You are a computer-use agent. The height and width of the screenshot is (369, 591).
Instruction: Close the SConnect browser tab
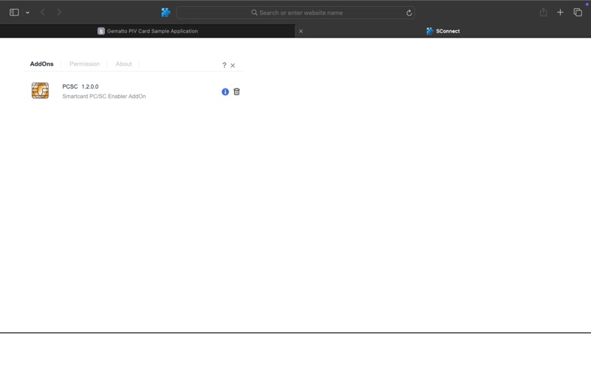[301, 31]
